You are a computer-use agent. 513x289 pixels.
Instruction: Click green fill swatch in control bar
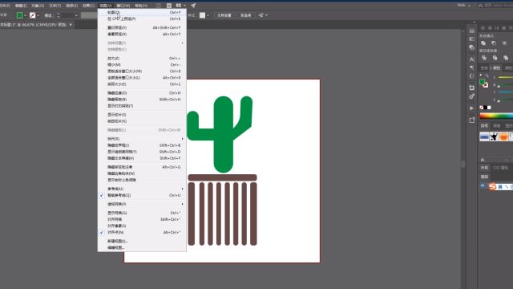click(x=19, y=15)
